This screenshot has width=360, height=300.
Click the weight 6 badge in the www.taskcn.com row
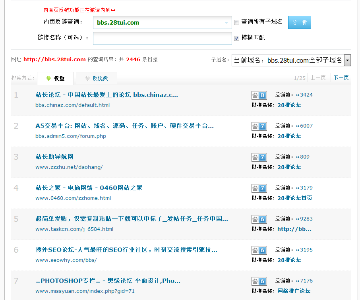[259, 219]
